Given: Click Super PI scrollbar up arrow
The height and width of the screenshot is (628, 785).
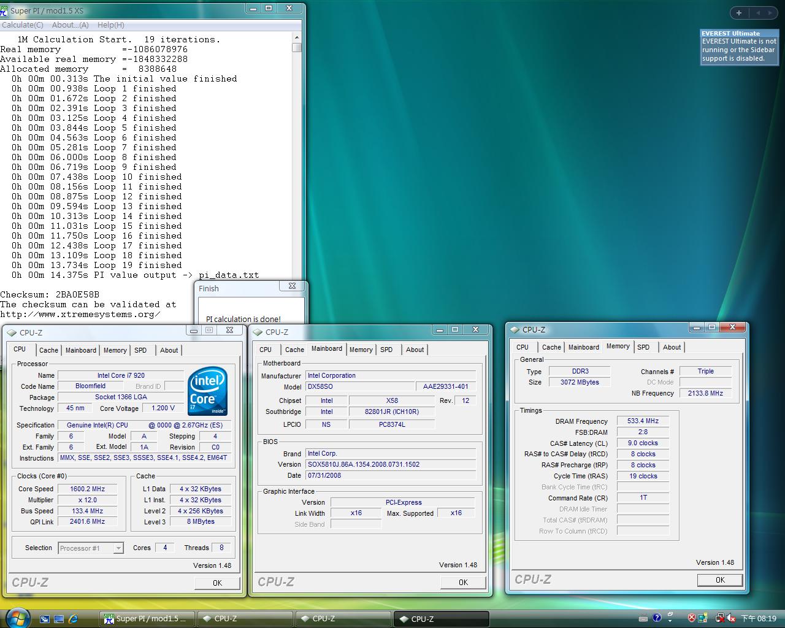Looking at the screenshot, I should click(297, 37).
